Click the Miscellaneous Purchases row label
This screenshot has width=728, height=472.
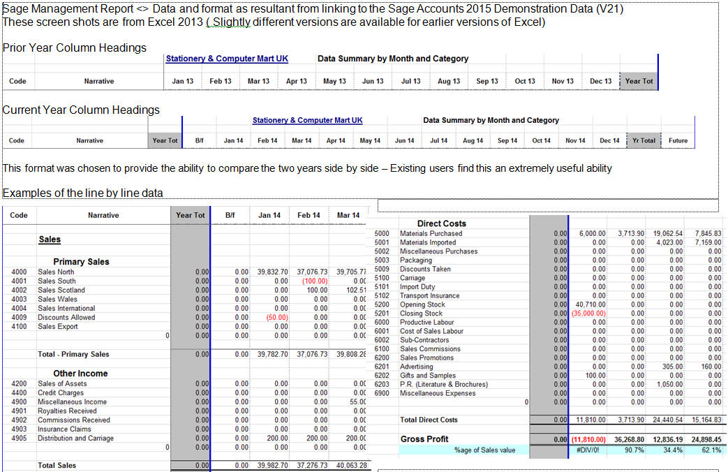pos(439,251)
